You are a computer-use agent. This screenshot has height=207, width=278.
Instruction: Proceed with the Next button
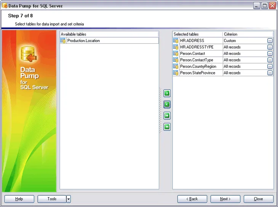225,199
